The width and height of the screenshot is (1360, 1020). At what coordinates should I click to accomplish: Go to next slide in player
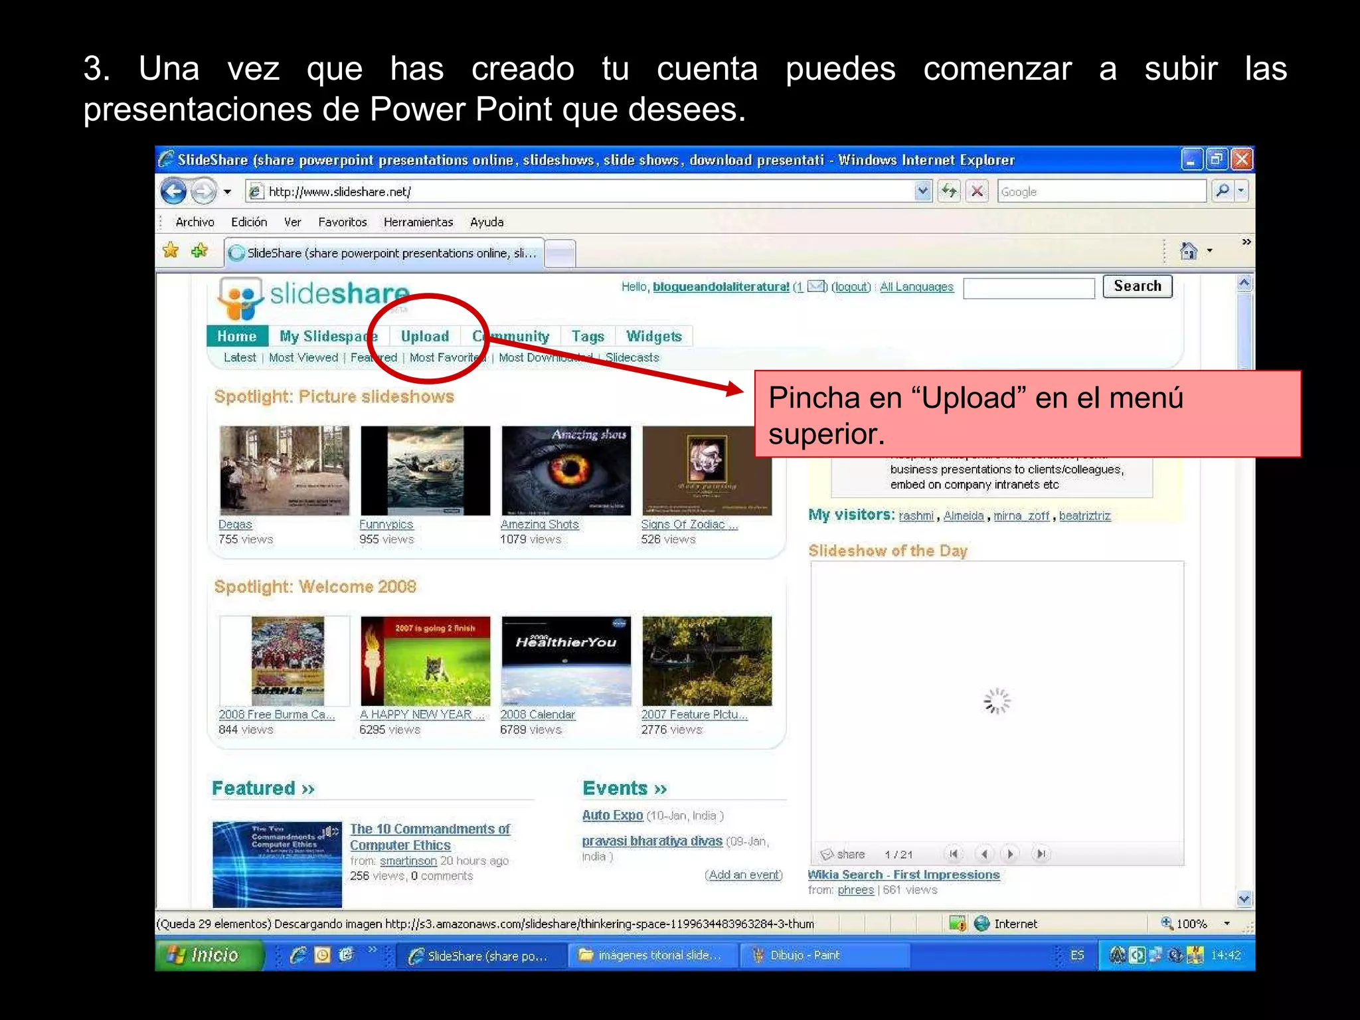click(1011, 854)
